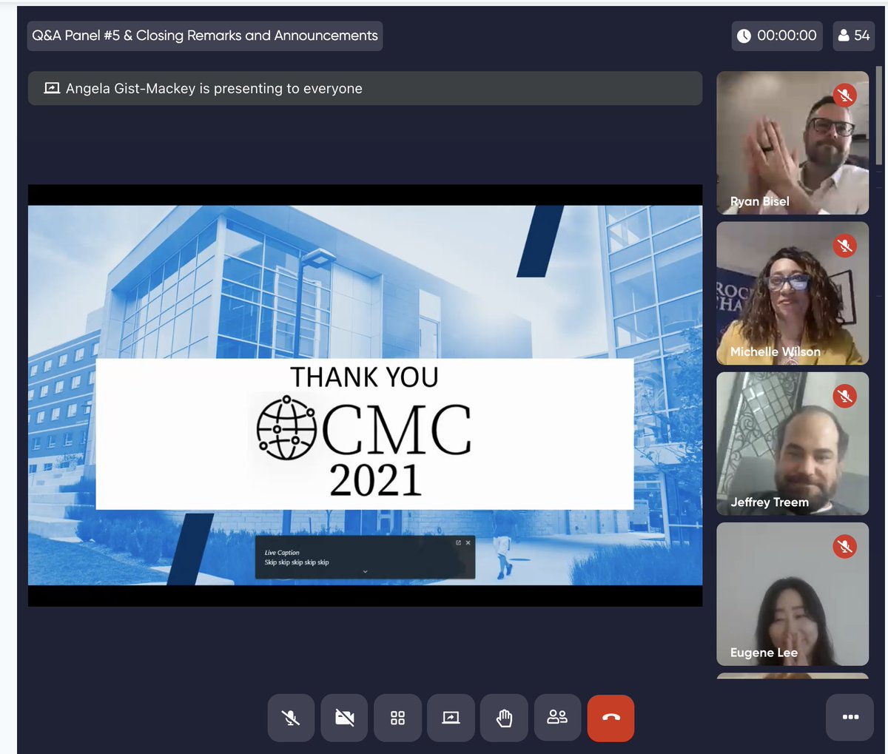Turn on your camera

(x=344, y=718)
